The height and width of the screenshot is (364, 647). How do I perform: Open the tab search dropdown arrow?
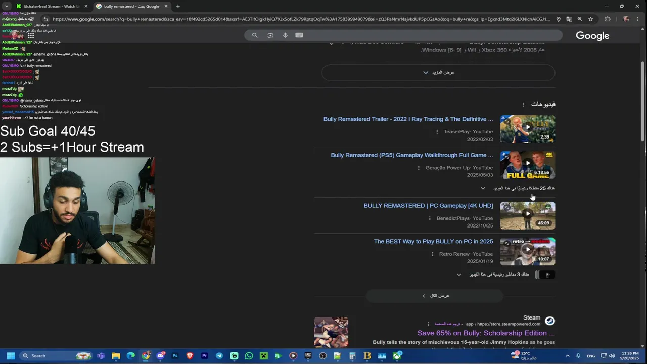click(7, 6)
